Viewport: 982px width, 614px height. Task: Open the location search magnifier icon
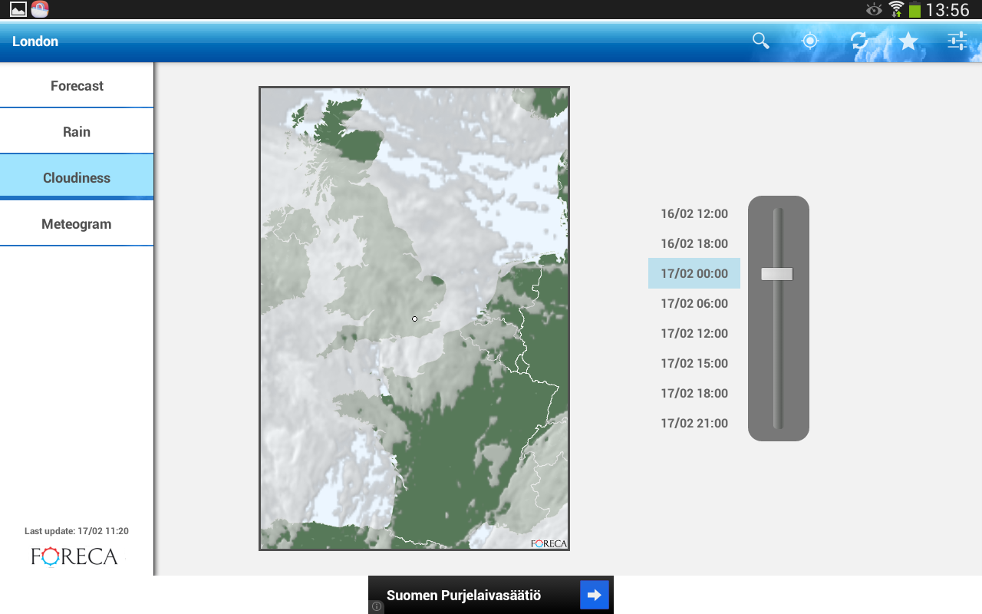click(760, 41)
